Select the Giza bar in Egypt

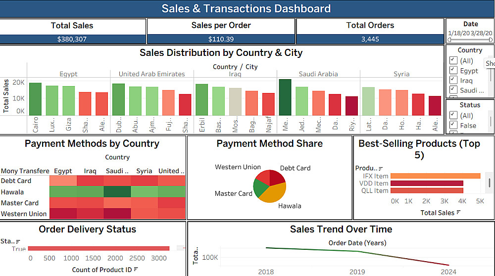[x=68, y=101]
